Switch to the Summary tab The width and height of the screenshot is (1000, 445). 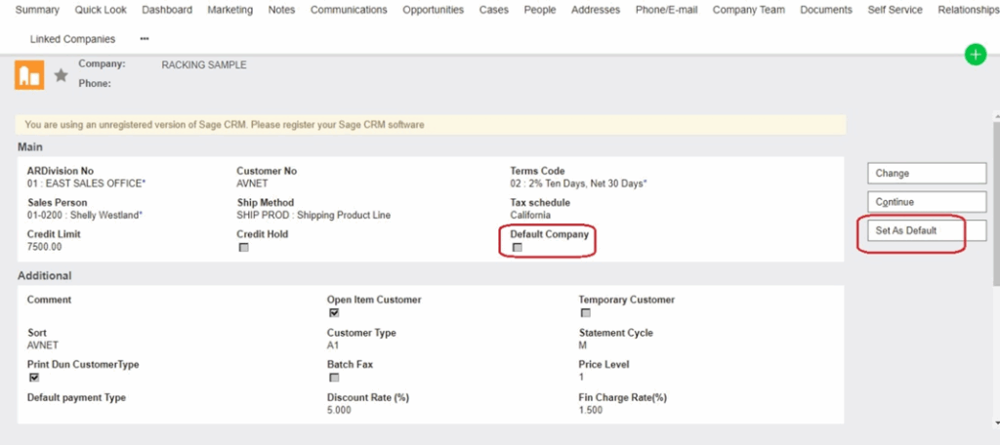pyautogui.click(x=37, y=10)
